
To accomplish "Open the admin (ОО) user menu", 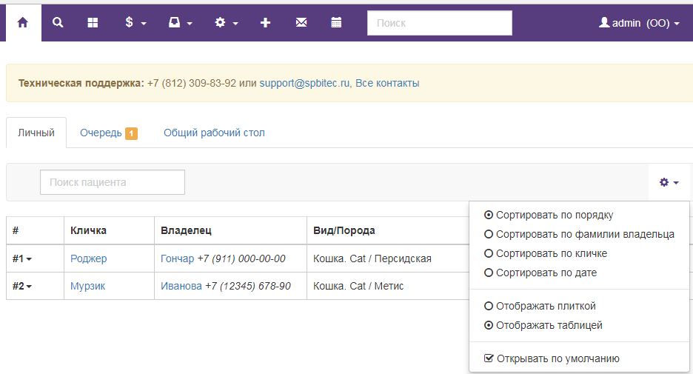I will 639,23.
